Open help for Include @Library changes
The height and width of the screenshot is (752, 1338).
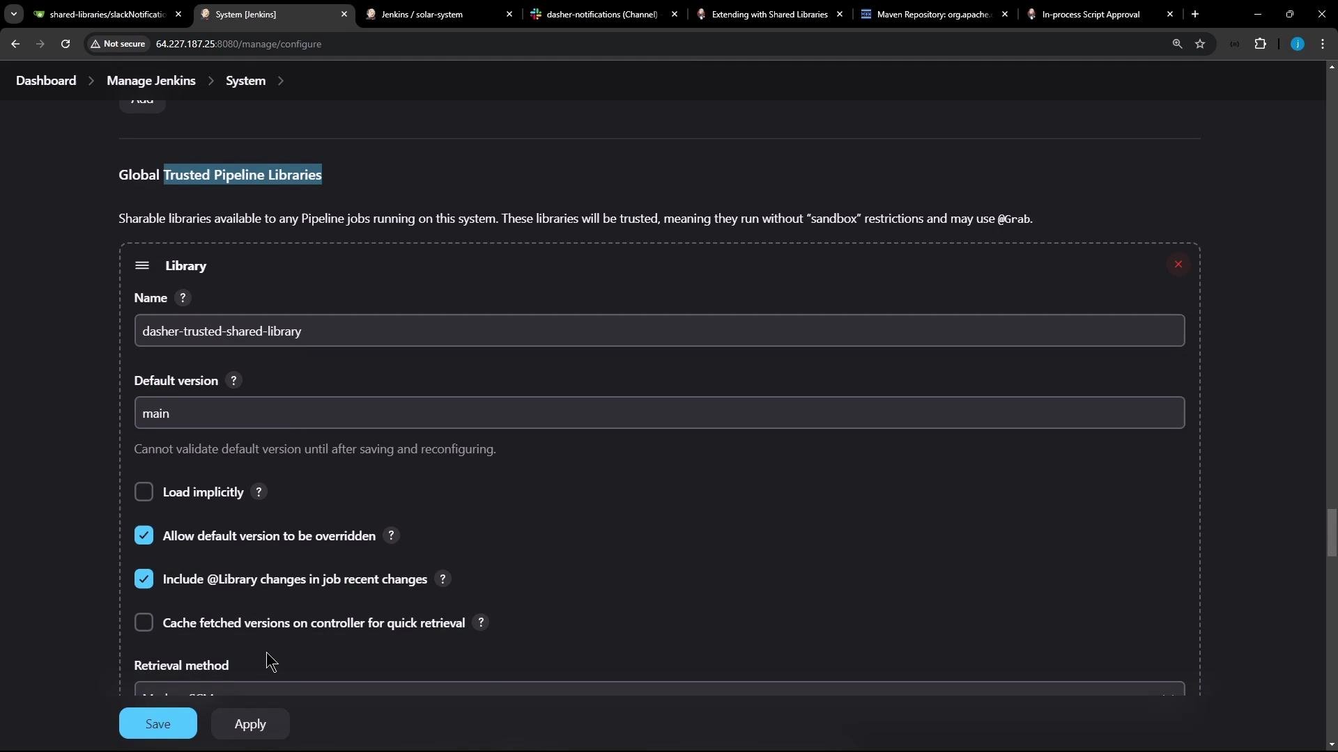click(443, 579)
